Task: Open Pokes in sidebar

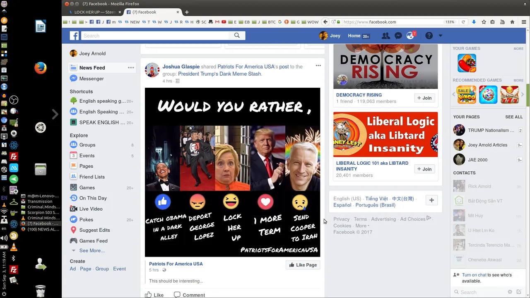Action: [86, 220]
